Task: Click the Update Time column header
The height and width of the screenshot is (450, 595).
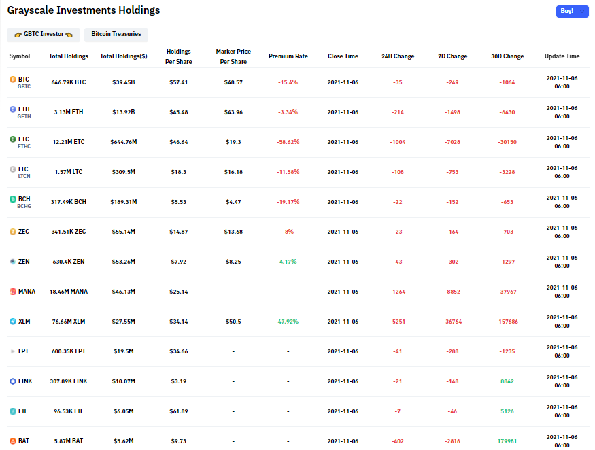Action: click(x=562, y=56)
